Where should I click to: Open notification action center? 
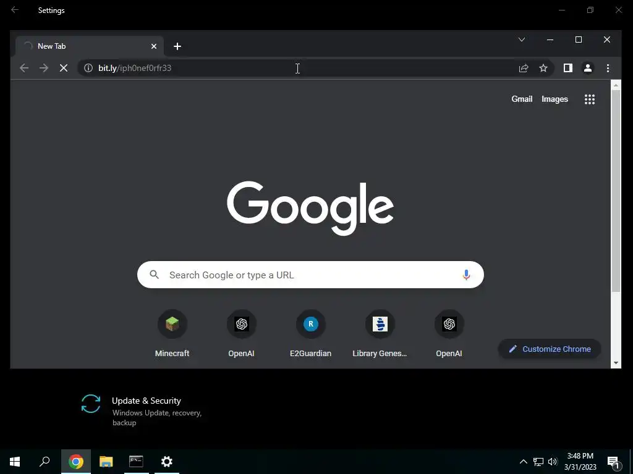(x=613, y=462)
